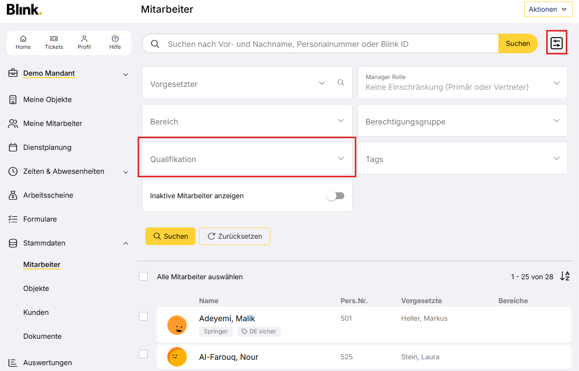Select checkbox for Adeyemi, Malik
Screen dimensions: 579x371
point(143,316)
